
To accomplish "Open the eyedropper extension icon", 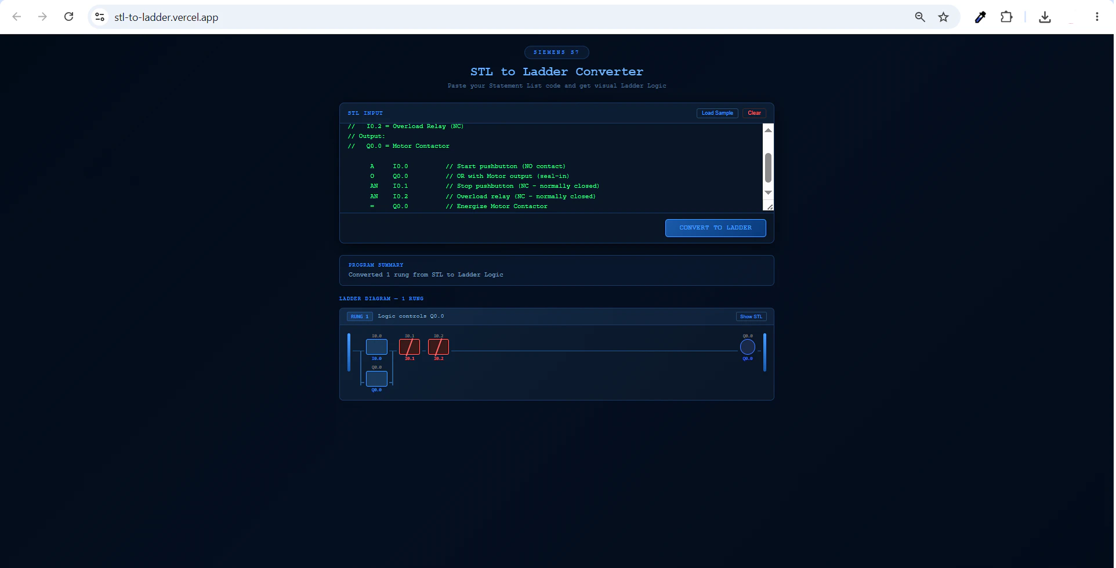I will (980, 17).
